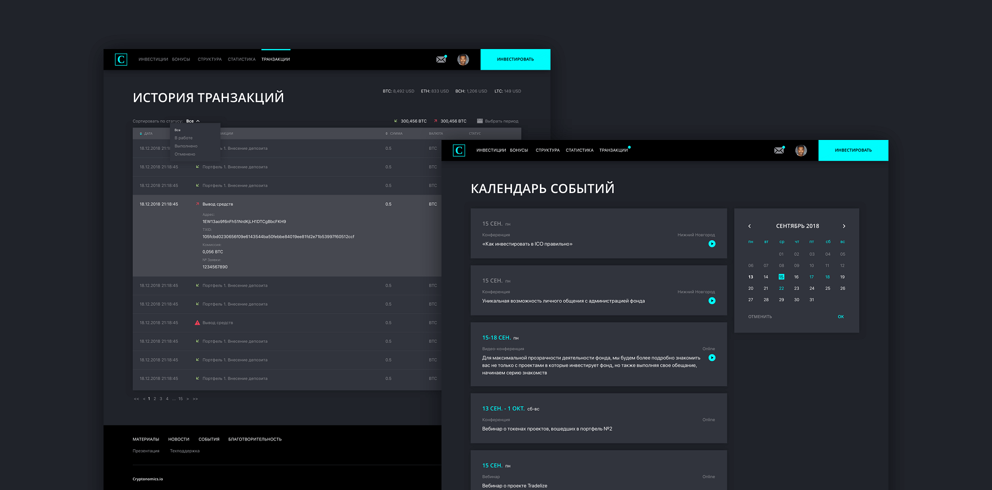Click the red warning icon transaction row
Screen dimensions: 992x490
197,323
